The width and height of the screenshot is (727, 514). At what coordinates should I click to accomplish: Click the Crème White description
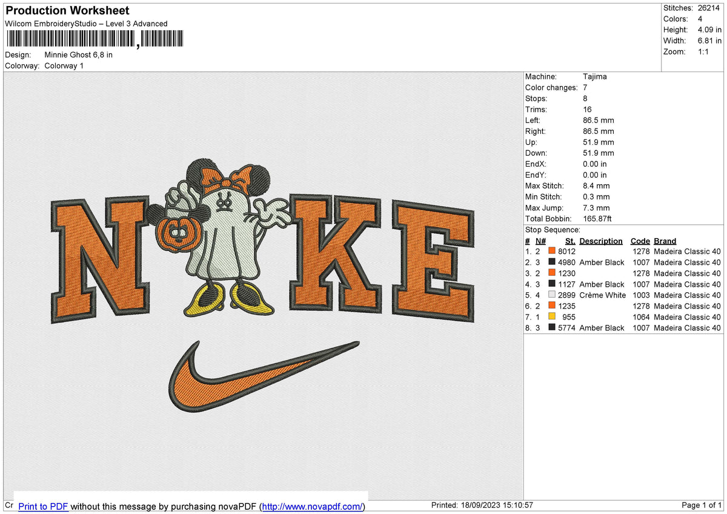(x=603, y=295)
